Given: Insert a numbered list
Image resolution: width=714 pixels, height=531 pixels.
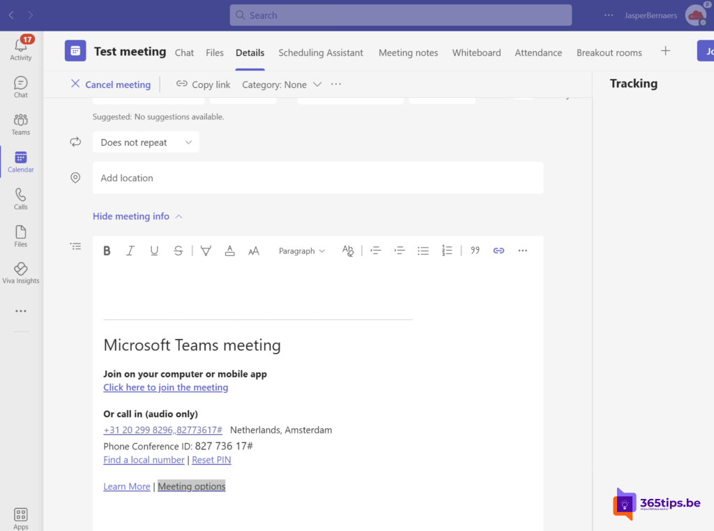Looking at the screenshot, I should [x=447, y=250].
